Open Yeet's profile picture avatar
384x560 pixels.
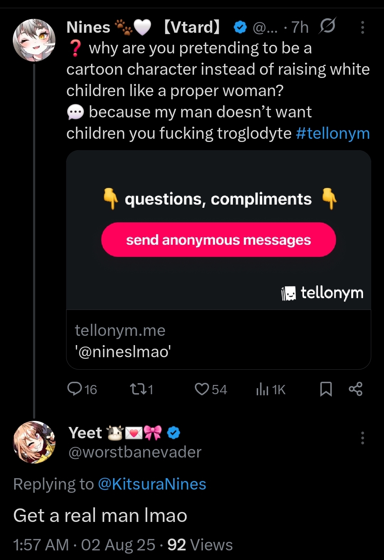coord(34,442)
